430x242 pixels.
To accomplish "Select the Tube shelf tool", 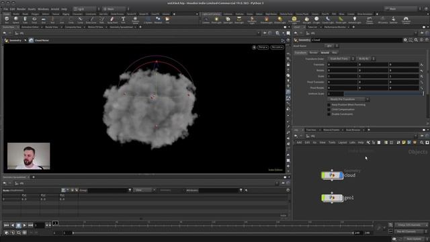I will tap(25, 19).
